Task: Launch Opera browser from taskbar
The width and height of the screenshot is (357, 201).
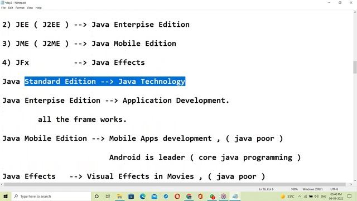Action: pos(177,196)
